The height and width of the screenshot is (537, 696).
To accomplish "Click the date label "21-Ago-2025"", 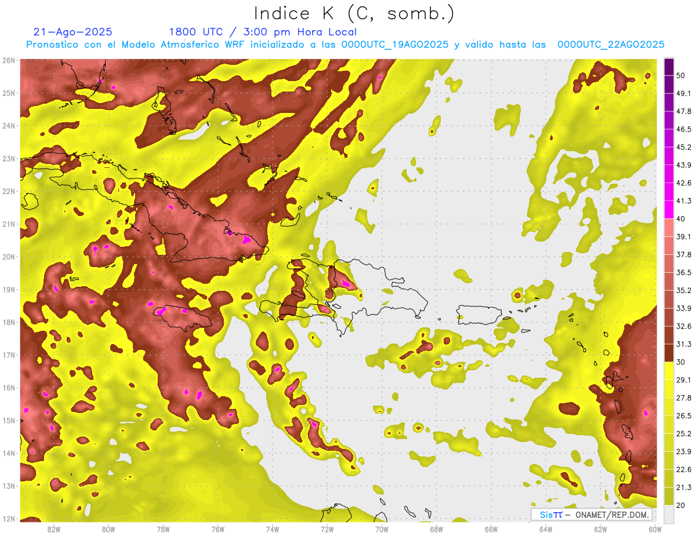I will [x=73, y=32].
